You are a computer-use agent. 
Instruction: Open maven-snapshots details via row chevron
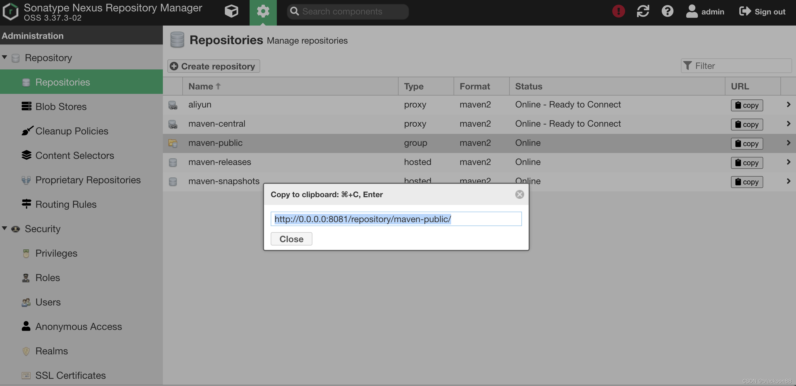788,181
